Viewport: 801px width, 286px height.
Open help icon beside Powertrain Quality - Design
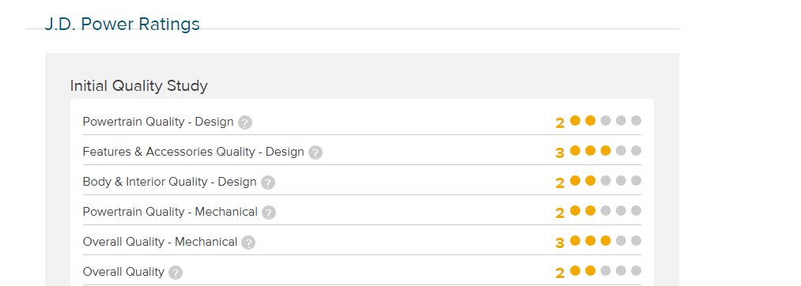click(x=245, y=122)
